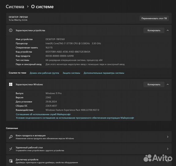Go back to Система in breadcrumb
Screen dimensions: 176x166
(x=15, y=7)
